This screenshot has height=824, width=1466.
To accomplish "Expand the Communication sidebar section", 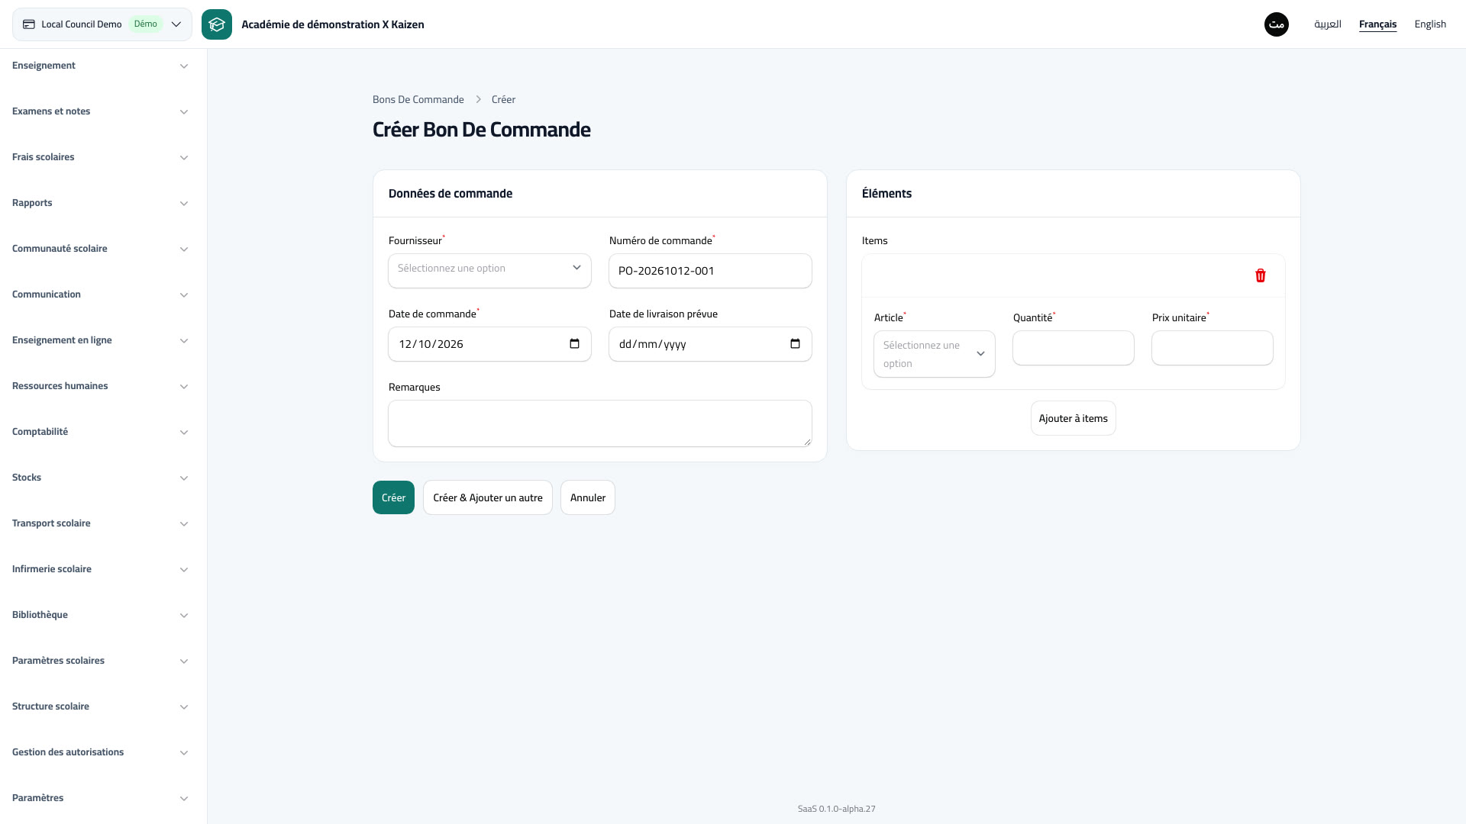I will click(x=101, y=295).
